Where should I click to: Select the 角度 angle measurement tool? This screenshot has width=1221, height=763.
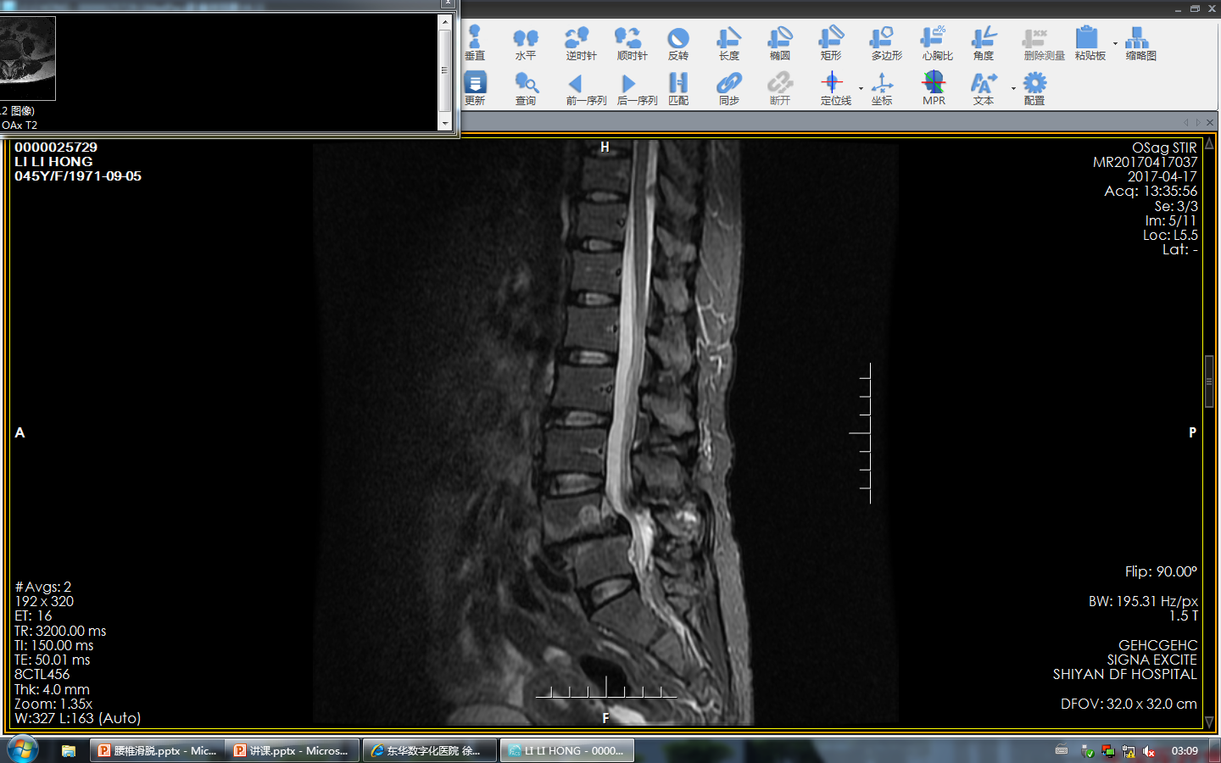tap(983, 43)
